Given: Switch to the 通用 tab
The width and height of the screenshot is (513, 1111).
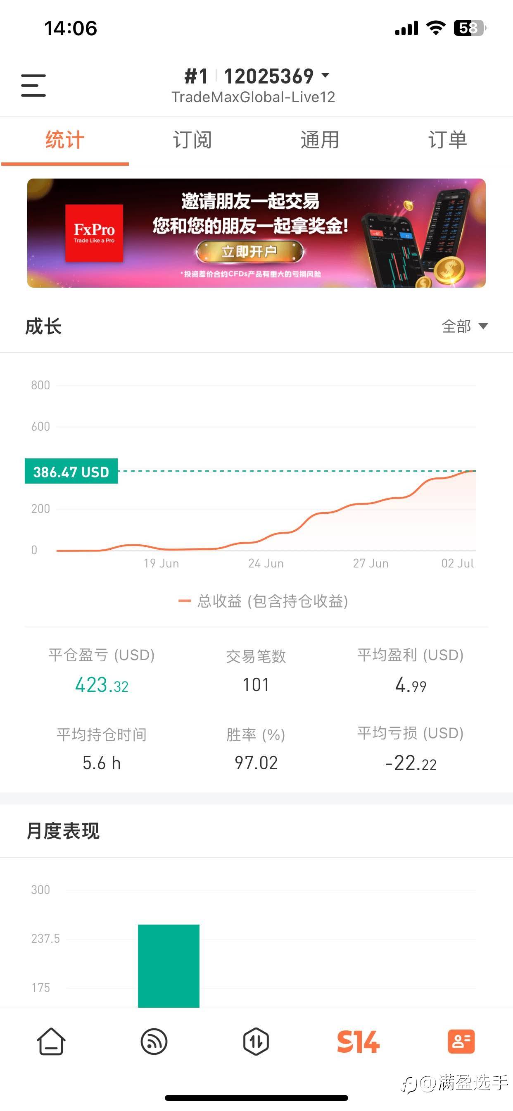Looking at the screenshot, I should [x=320, y=140].
